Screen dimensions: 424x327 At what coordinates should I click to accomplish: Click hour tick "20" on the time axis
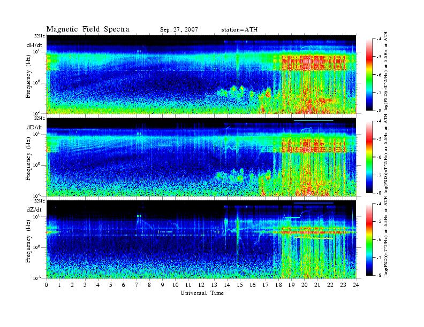coord(305,285)
